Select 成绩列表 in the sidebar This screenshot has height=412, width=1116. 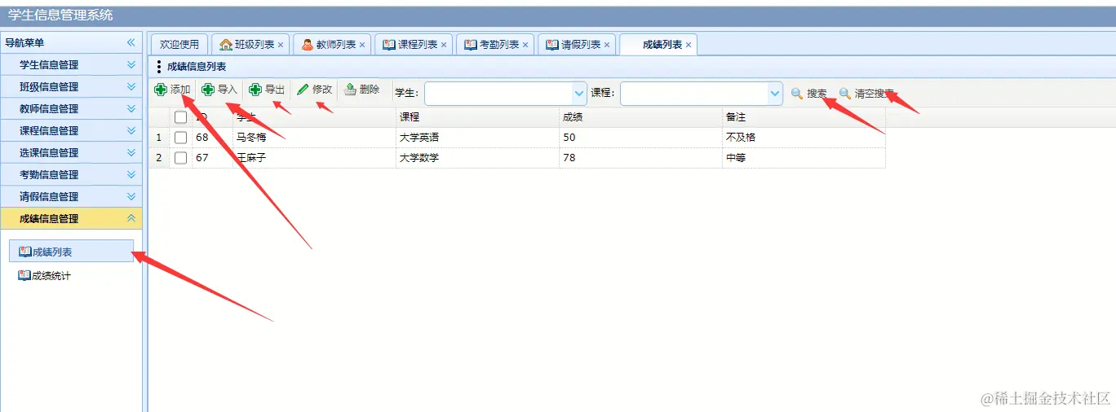[71, 252]
